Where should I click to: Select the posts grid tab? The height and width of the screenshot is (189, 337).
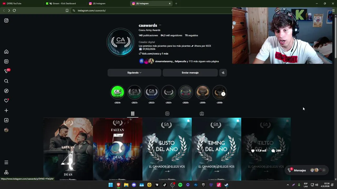[133, 114]
